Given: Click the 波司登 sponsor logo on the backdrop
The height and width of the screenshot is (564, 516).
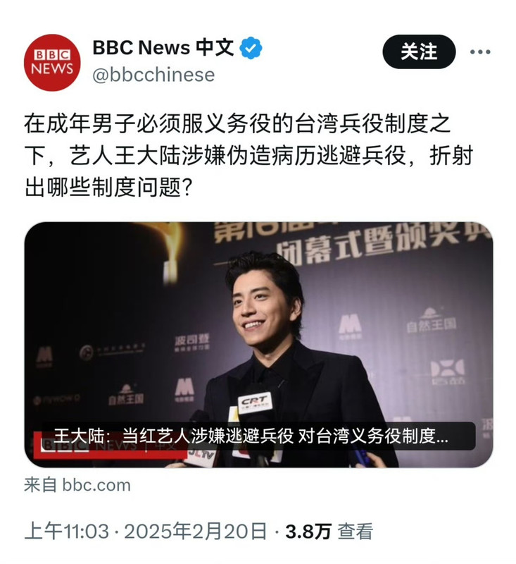Looking at the screenshot, I should [x=191, y=343].
